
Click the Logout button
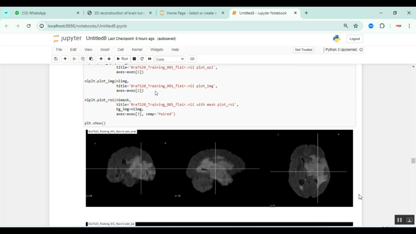click(354, 39)
